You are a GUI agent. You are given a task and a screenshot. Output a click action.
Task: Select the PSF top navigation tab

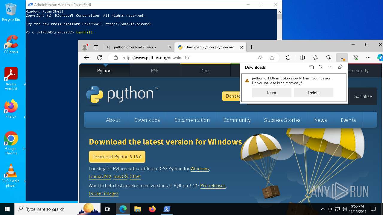pos(155,71)
